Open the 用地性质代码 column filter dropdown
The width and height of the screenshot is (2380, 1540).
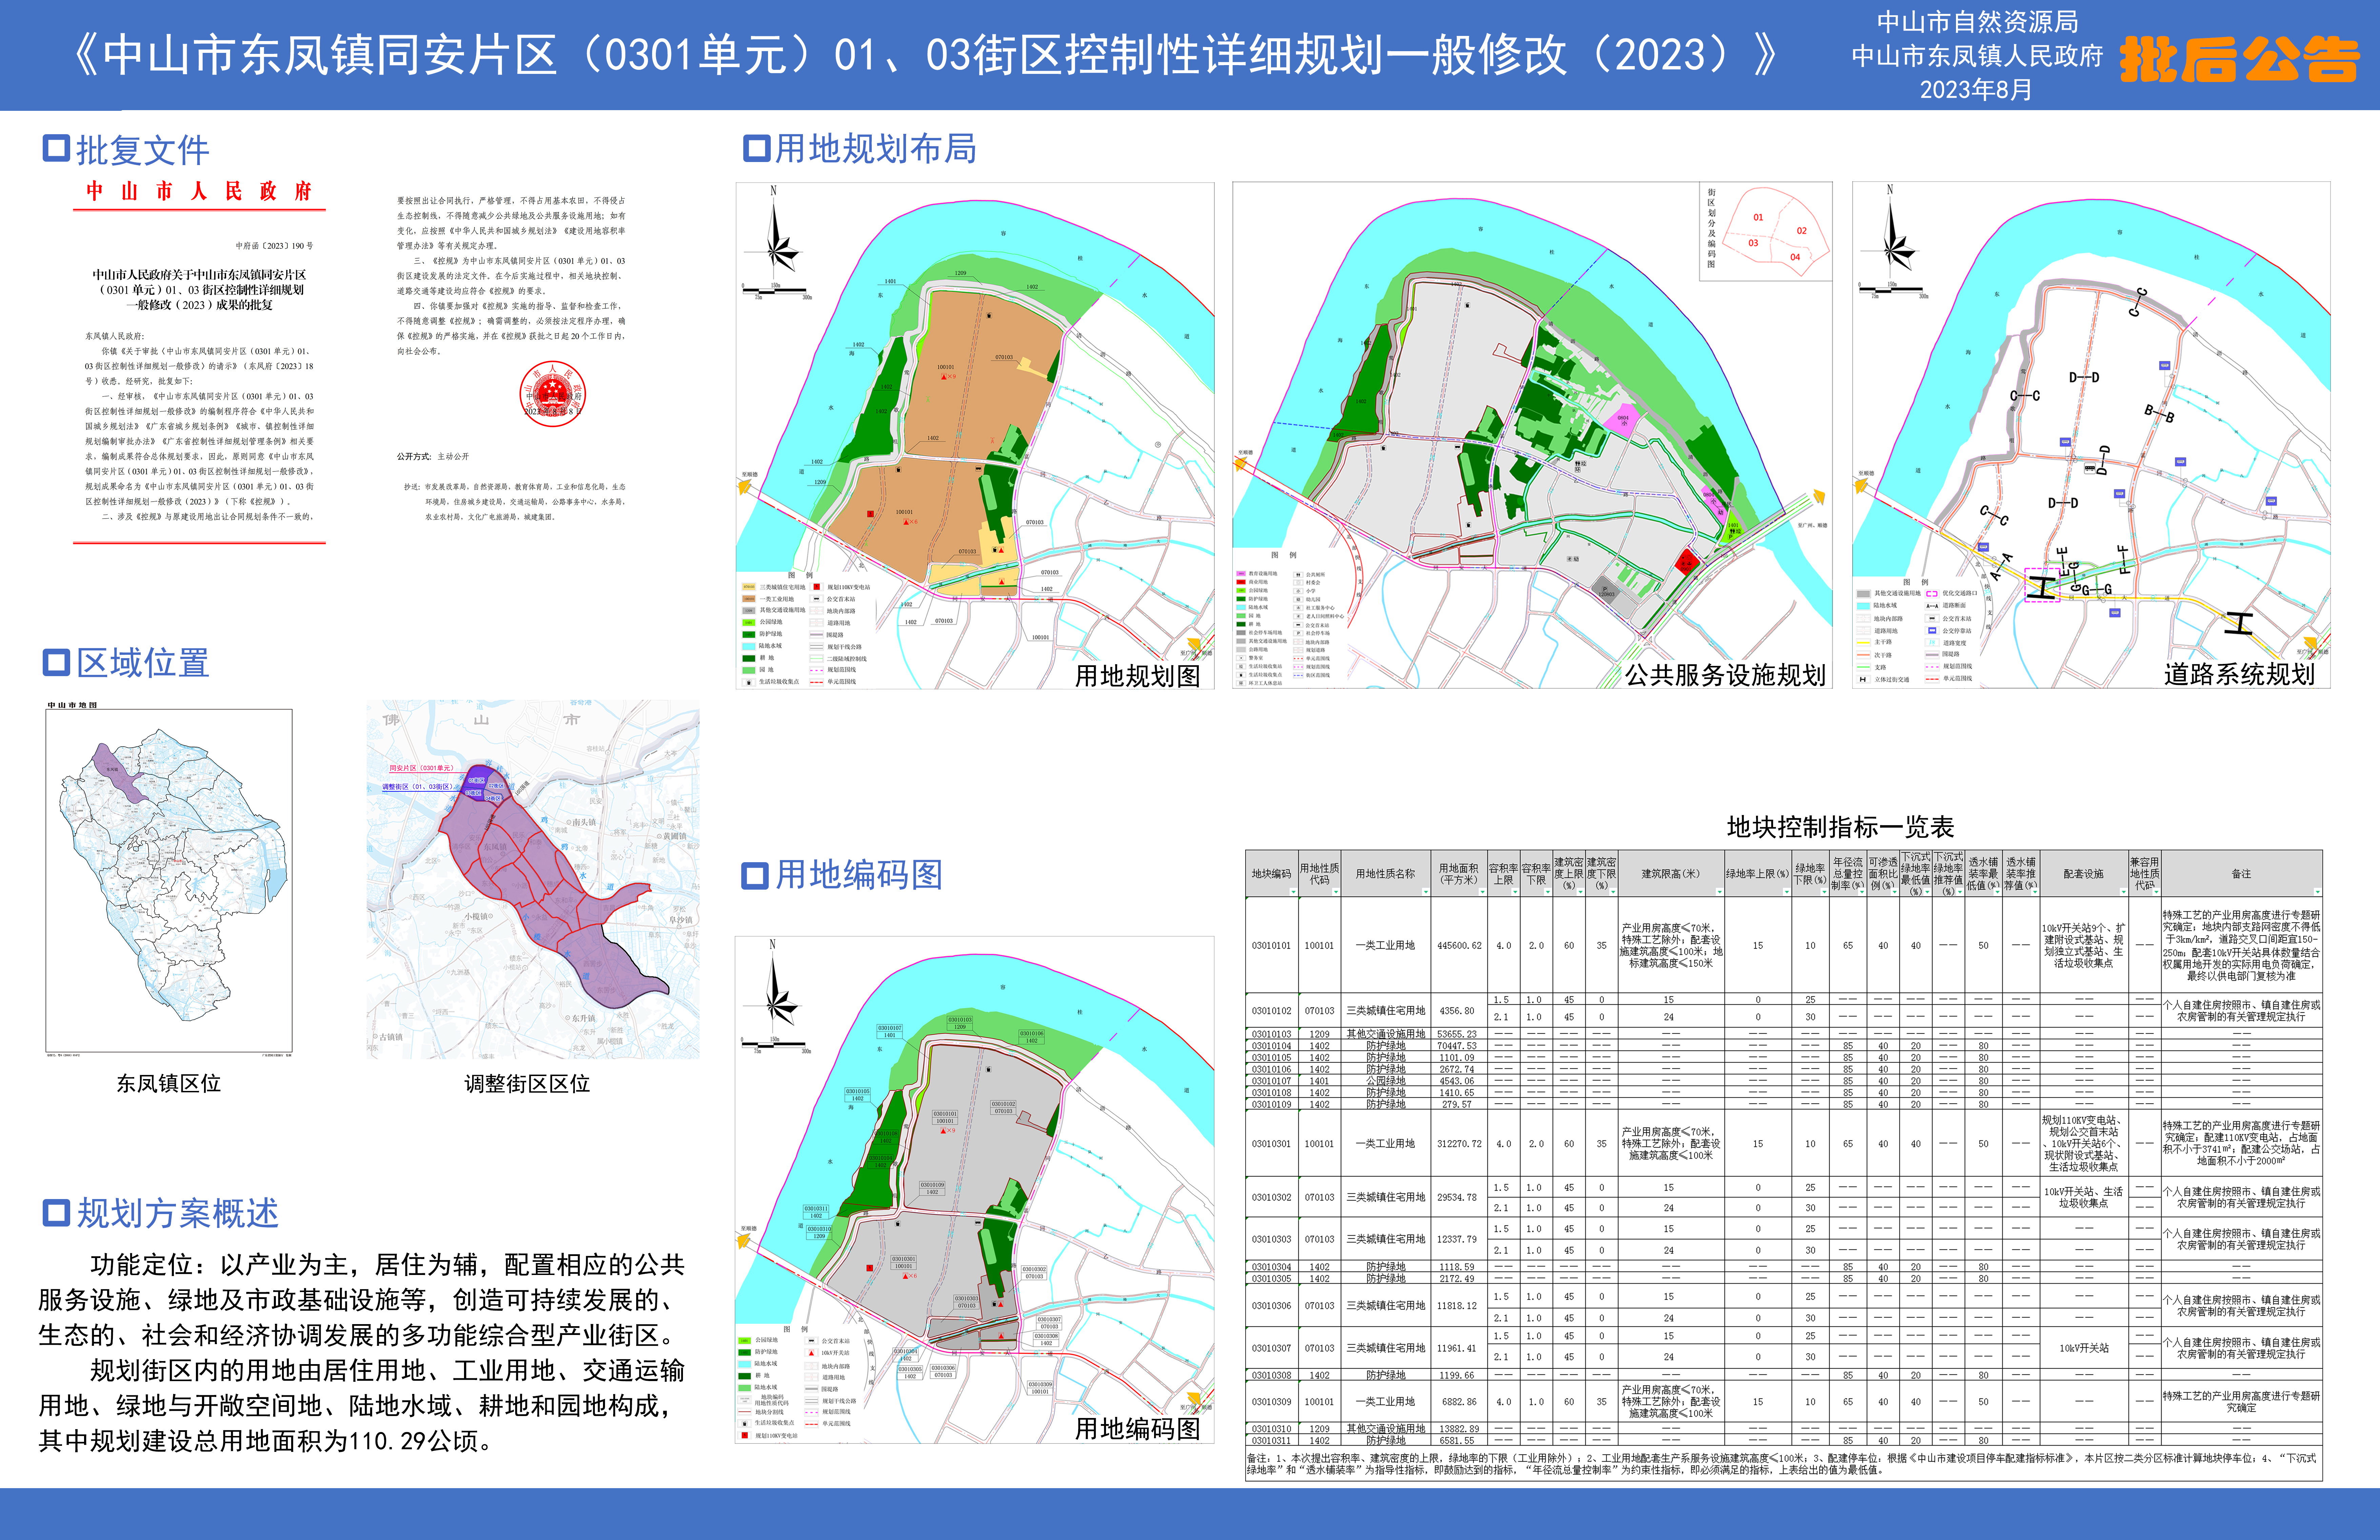(1336, 892)
